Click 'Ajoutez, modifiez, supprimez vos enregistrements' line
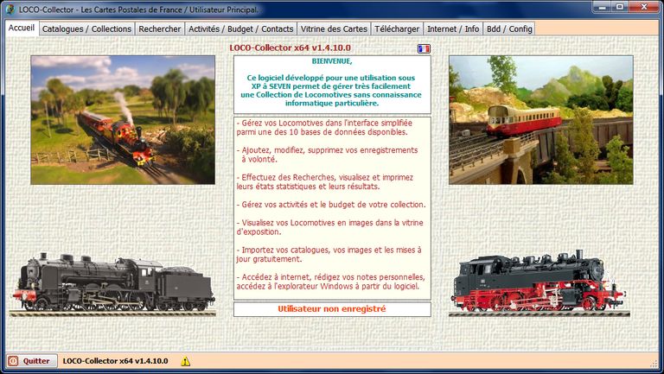664x374 pixels. coord(328,150)
